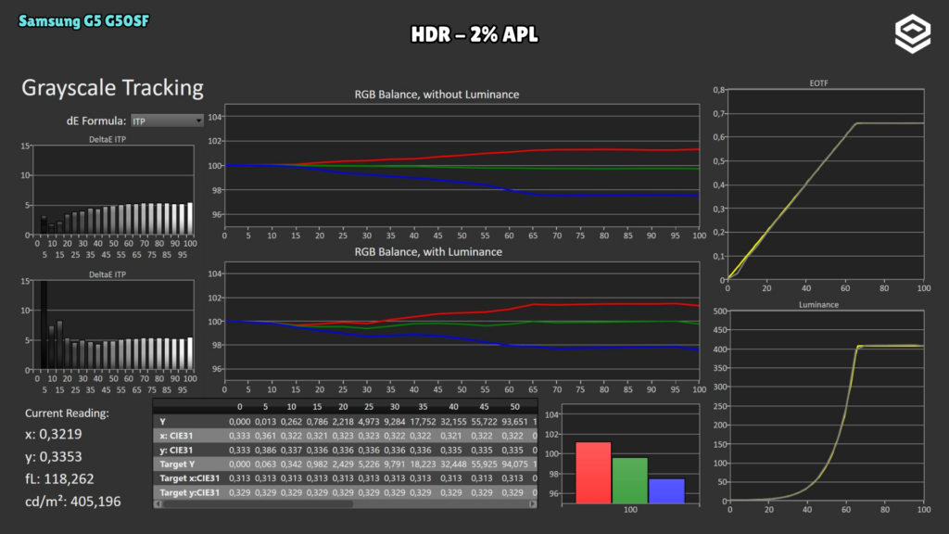Click the Current Reading: label

pos(67,413)
